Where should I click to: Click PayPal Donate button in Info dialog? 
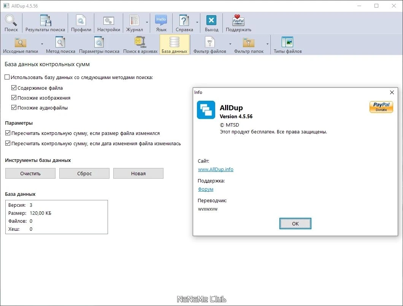(381, 107)
